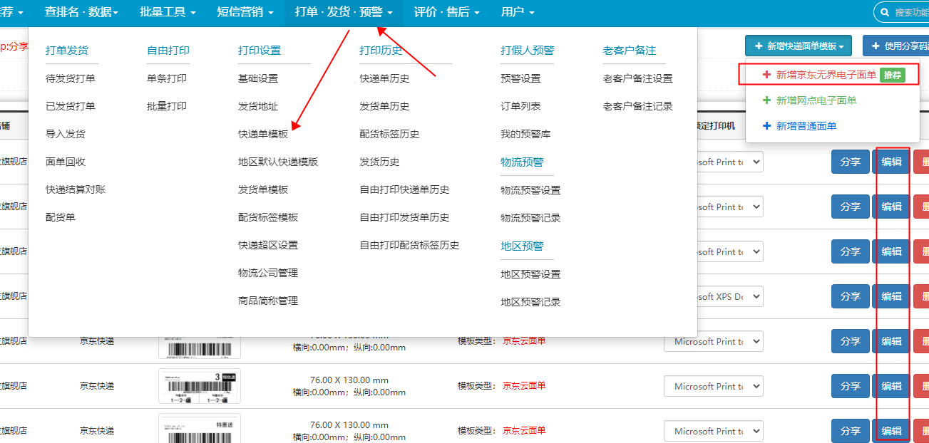Click the search magnifier icon in top bar
This screenshot has height=443, width=929.
click(x=885, y=12)
